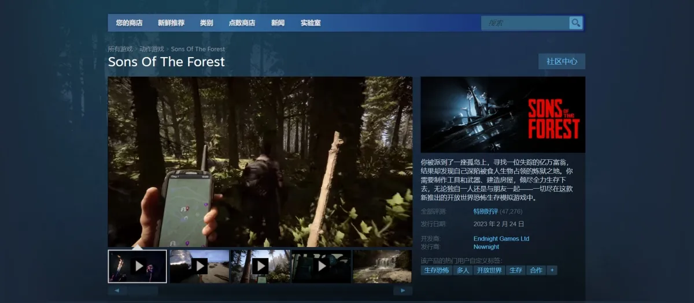Click the 生存恐怖 tag
Image resolution: width=694 pixels, height=303 pixels.
coord(437,270)
